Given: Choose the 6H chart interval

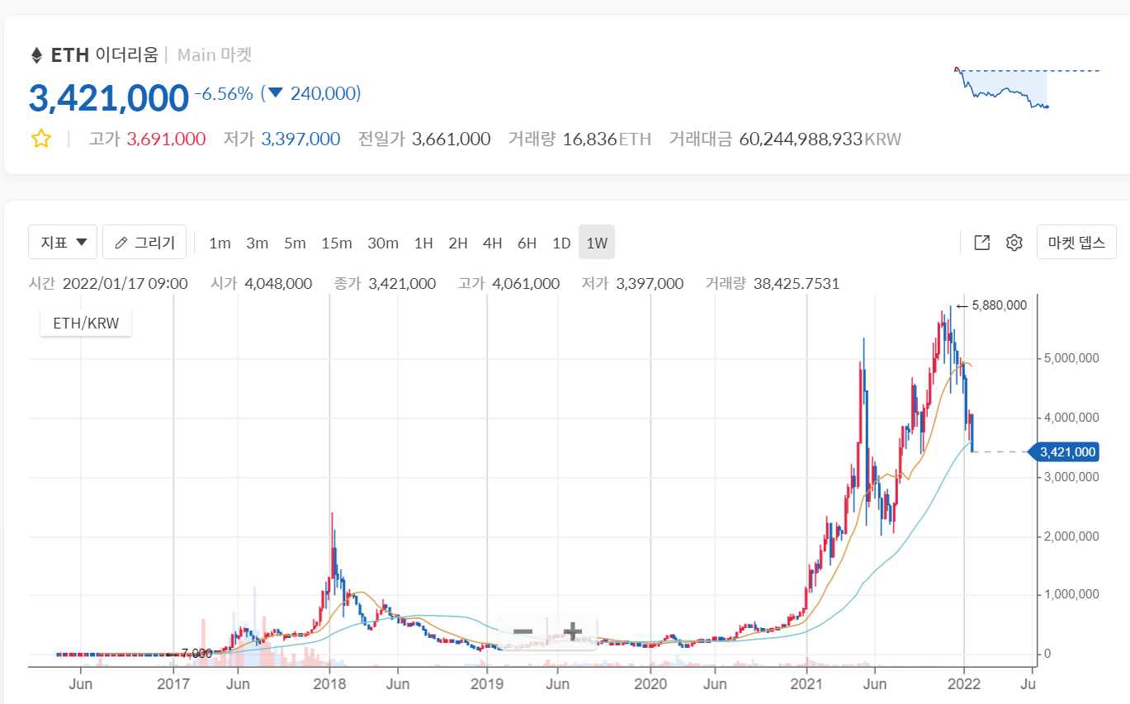Looking at the screenshot, I should 527,243.
